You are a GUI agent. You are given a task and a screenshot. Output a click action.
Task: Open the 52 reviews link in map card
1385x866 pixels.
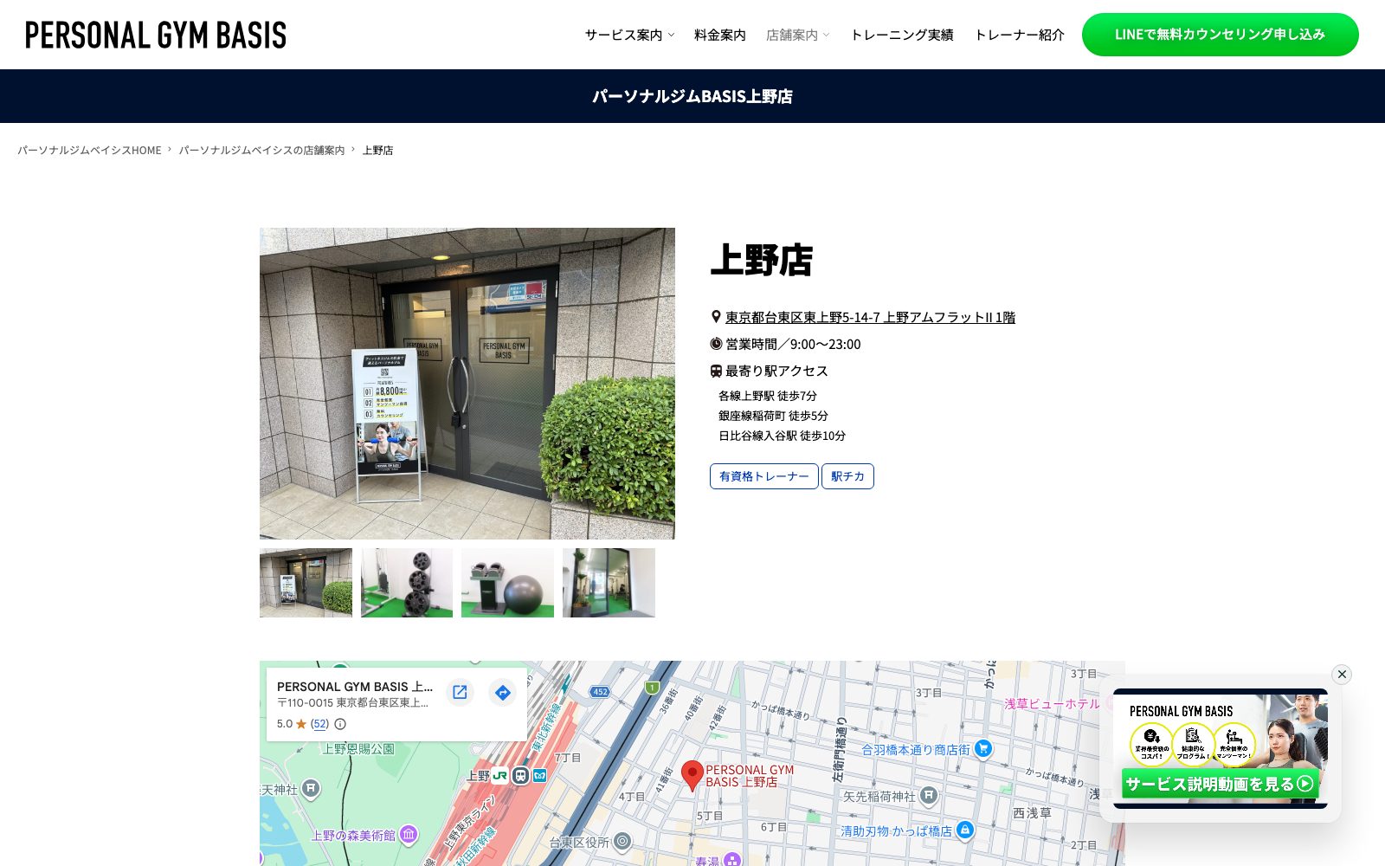[x=320, y=724]
